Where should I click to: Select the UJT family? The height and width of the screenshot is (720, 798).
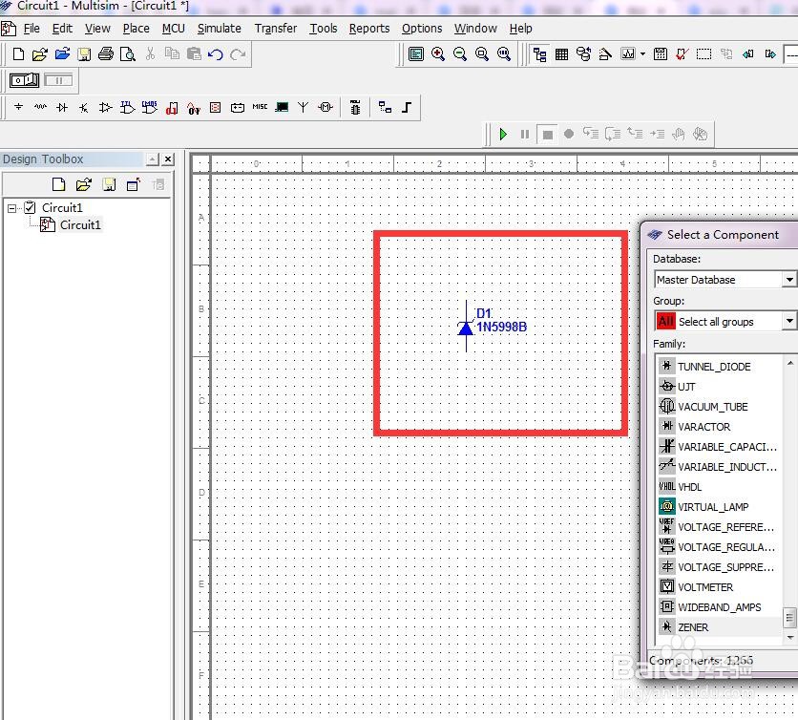719,387
